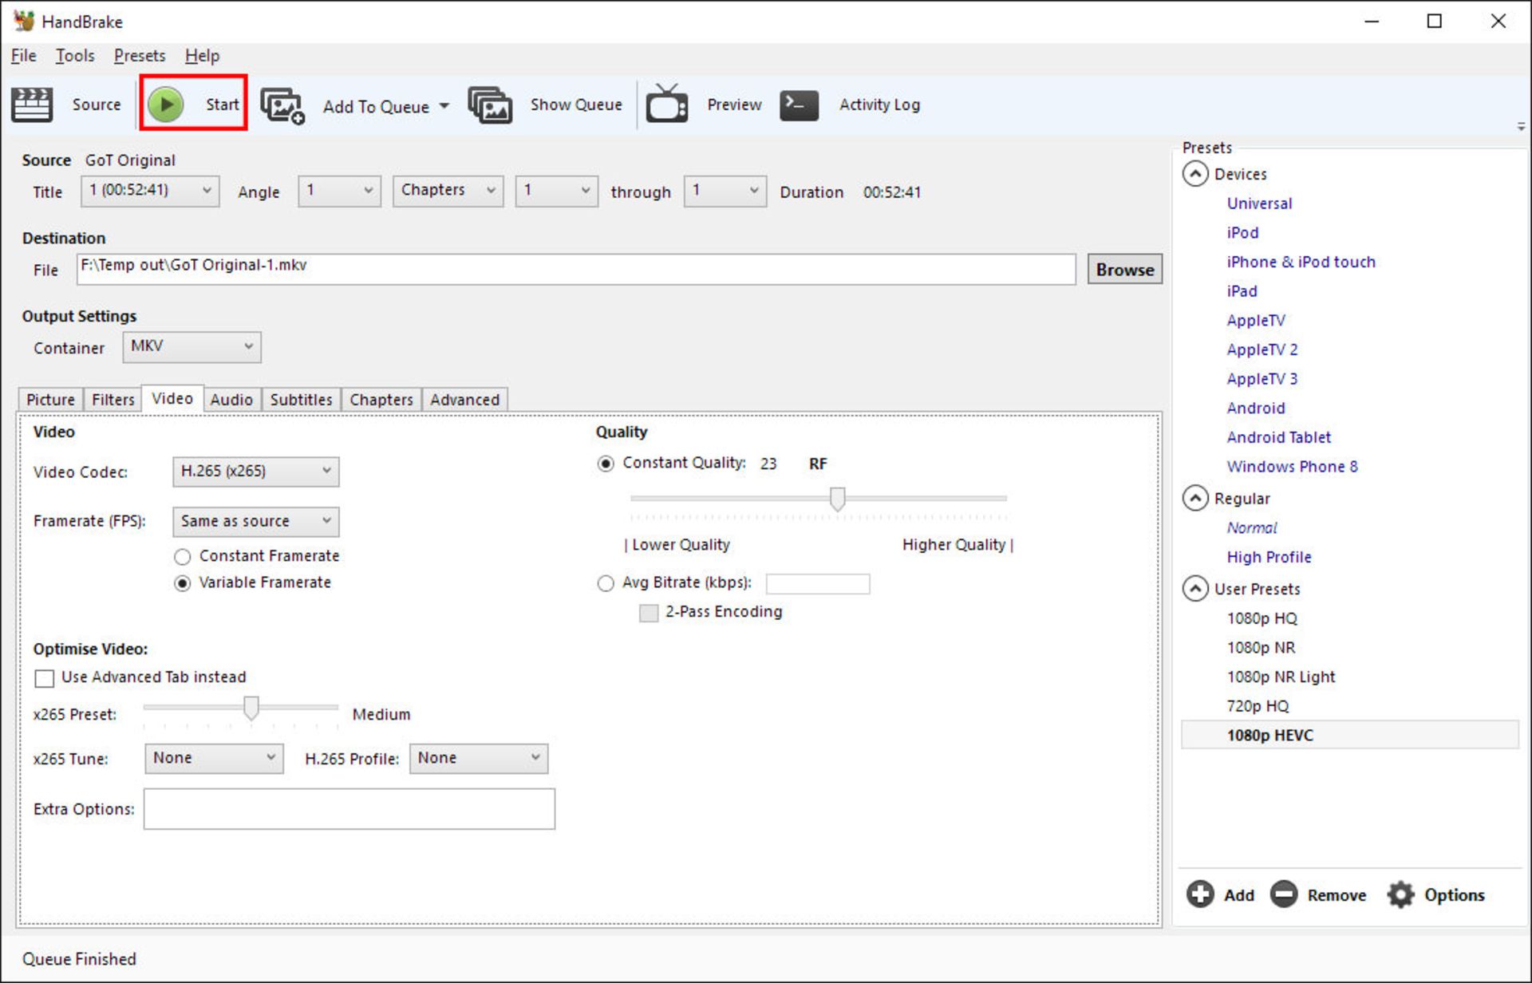The image size is (1532, 983).
Task: Select Avg Bitrate radio button
Action: tap(606, 583)
